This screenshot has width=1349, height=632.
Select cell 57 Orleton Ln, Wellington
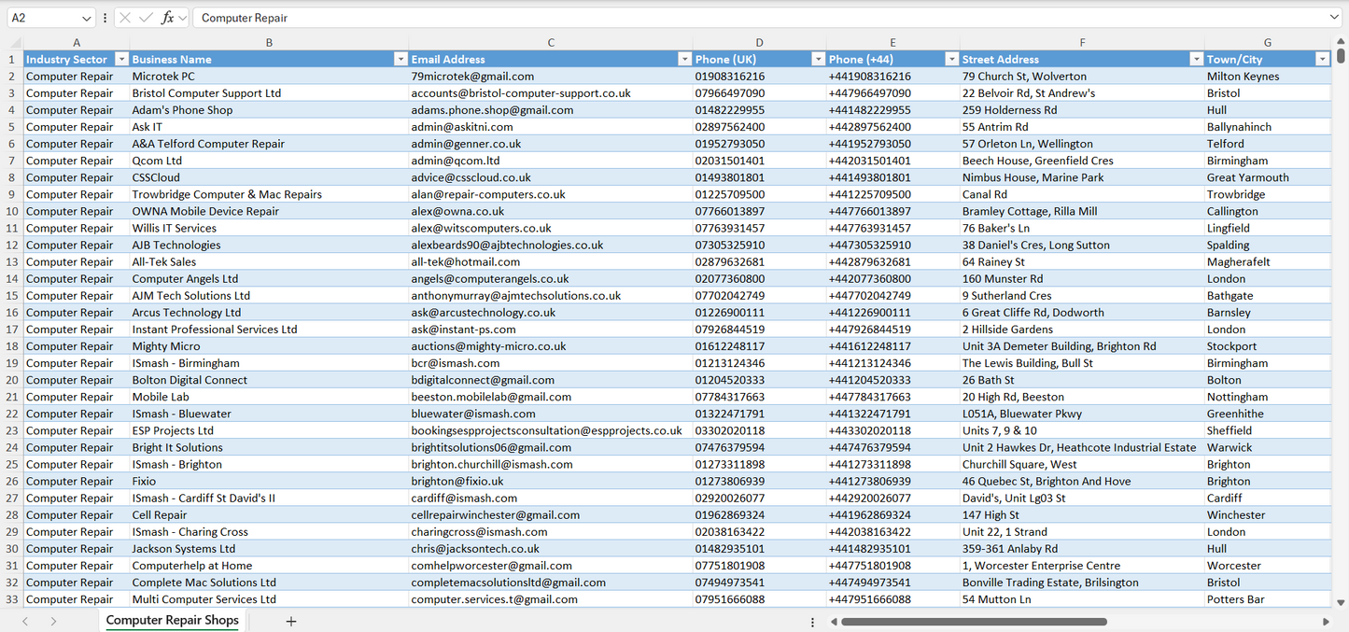coord(1082,144)
